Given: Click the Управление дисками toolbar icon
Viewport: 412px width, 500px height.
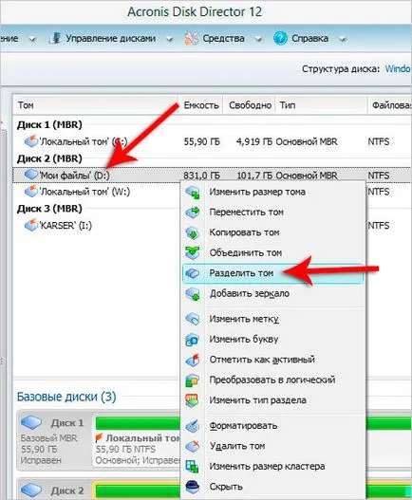Looking at the screenshot, I should (x=55, y=38).
